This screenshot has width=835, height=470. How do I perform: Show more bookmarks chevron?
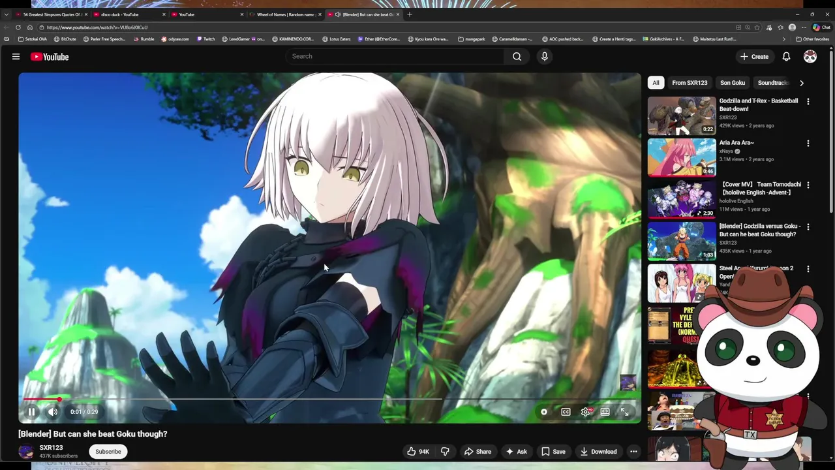783,39
